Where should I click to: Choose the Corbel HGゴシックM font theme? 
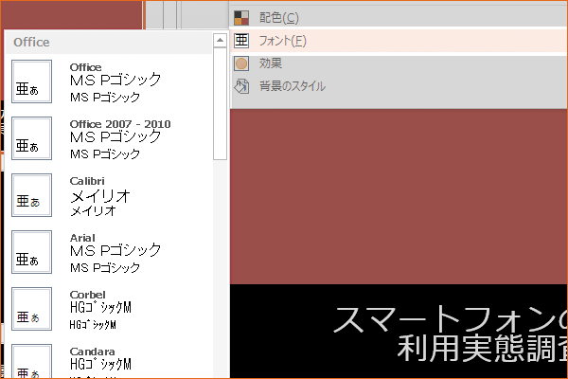[x=109, y=309]
